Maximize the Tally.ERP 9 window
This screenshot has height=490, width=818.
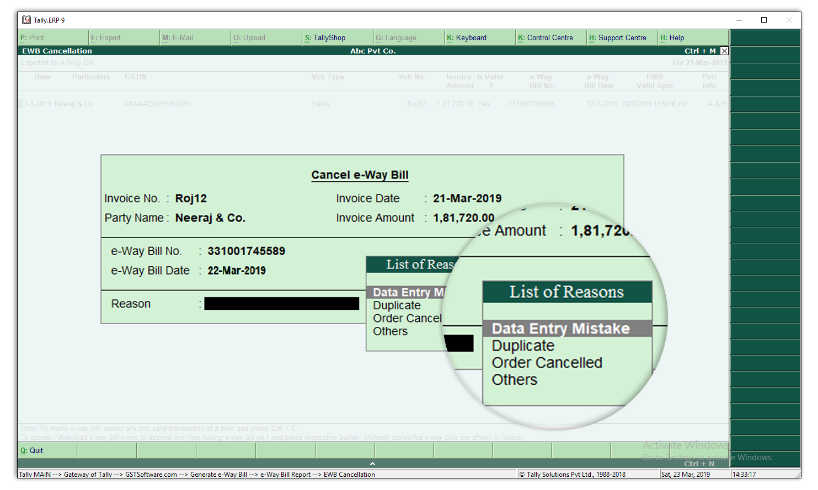tap(764, 20)
